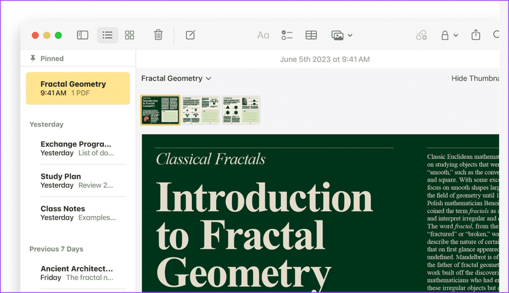Viewport: 509px width, 293px height.
Task: Delete the note with trash icon
Action: click(158, 35)
